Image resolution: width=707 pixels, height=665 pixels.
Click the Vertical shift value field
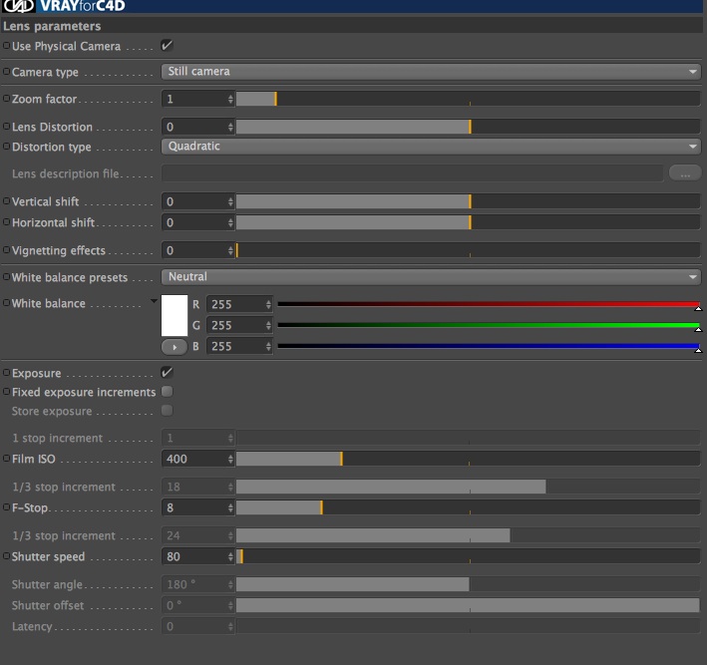tap(194, 201)
